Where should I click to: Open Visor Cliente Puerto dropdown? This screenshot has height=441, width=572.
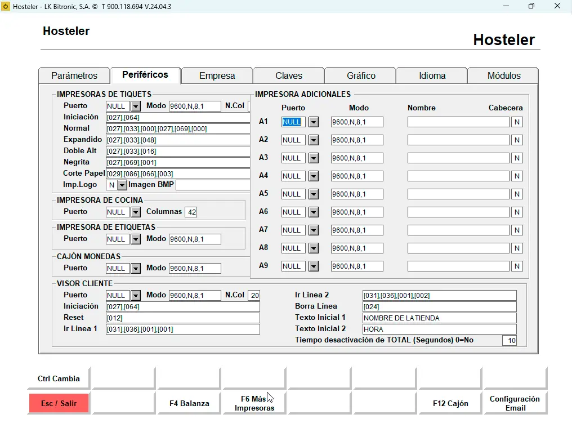(x=136, y=295)
